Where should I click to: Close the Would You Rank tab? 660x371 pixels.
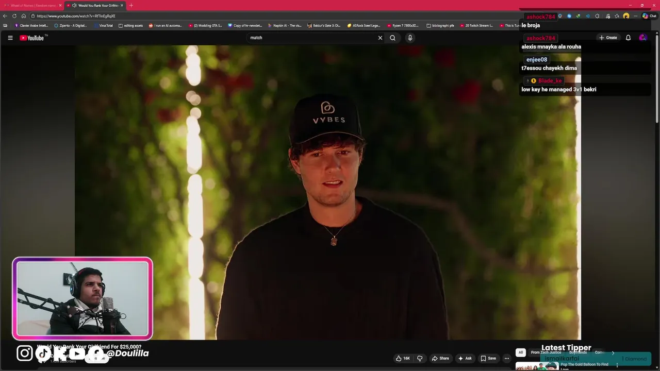[x=122, y=5]
